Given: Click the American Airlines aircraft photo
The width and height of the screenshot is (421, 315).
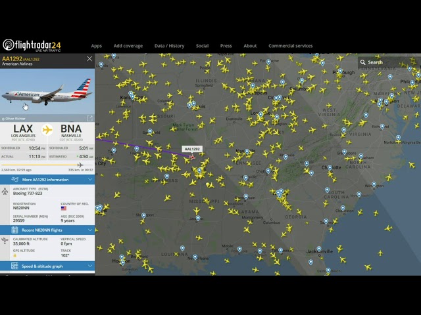Looking at the screenshot, I should point(47,92).
